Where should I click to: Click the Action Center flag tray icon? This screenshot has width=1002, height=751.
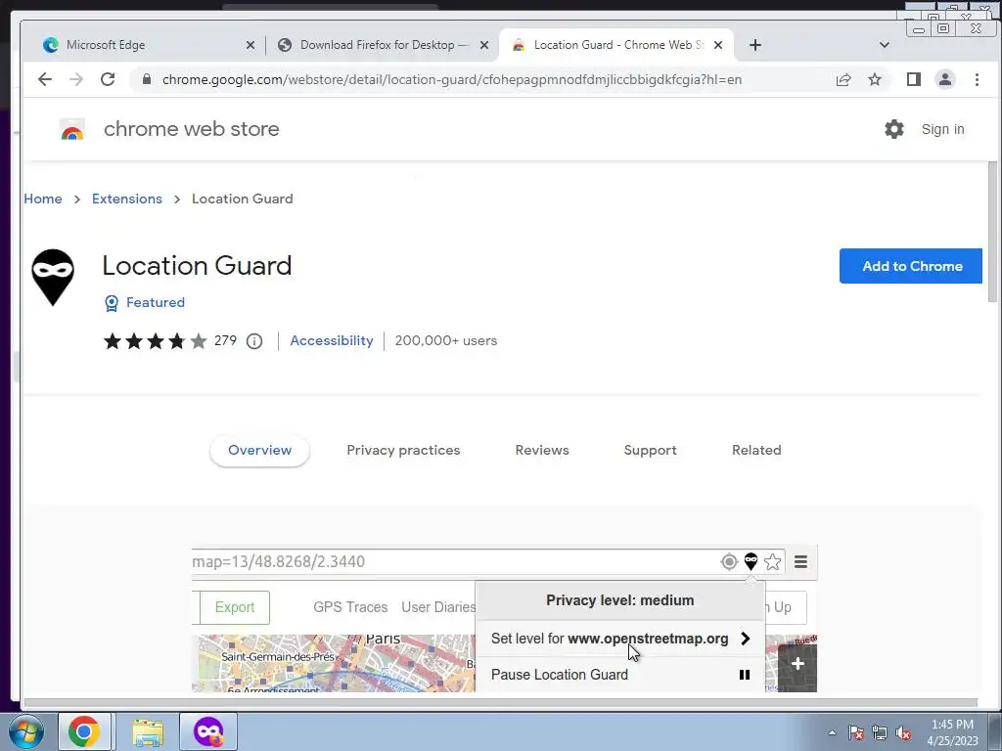(x=856, y=733)
